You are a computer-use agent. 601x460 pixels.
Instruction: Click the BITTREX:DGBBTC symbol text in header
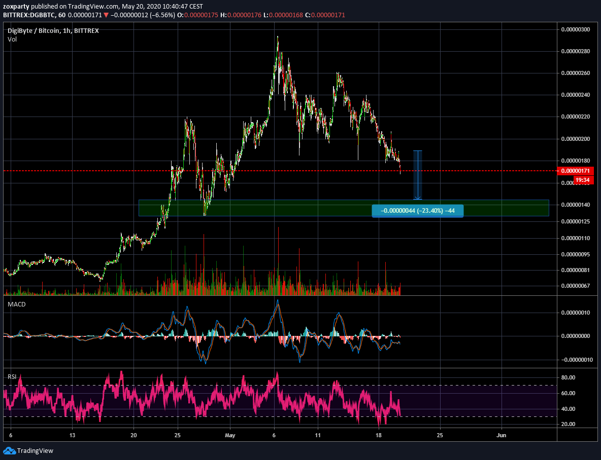[x=29, y=15]
